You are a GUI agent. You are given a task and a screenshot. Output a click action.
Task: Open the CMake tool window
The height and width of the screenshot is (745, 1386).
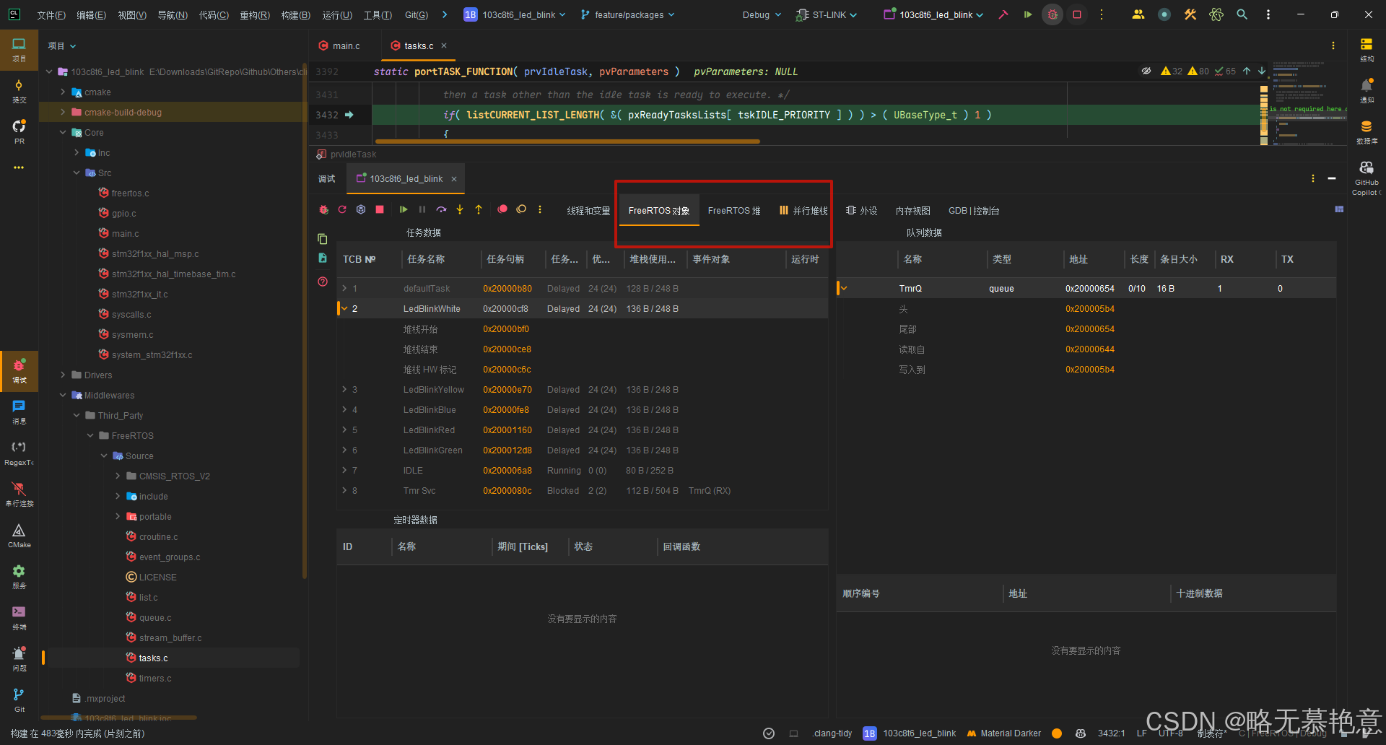point(19,536)
